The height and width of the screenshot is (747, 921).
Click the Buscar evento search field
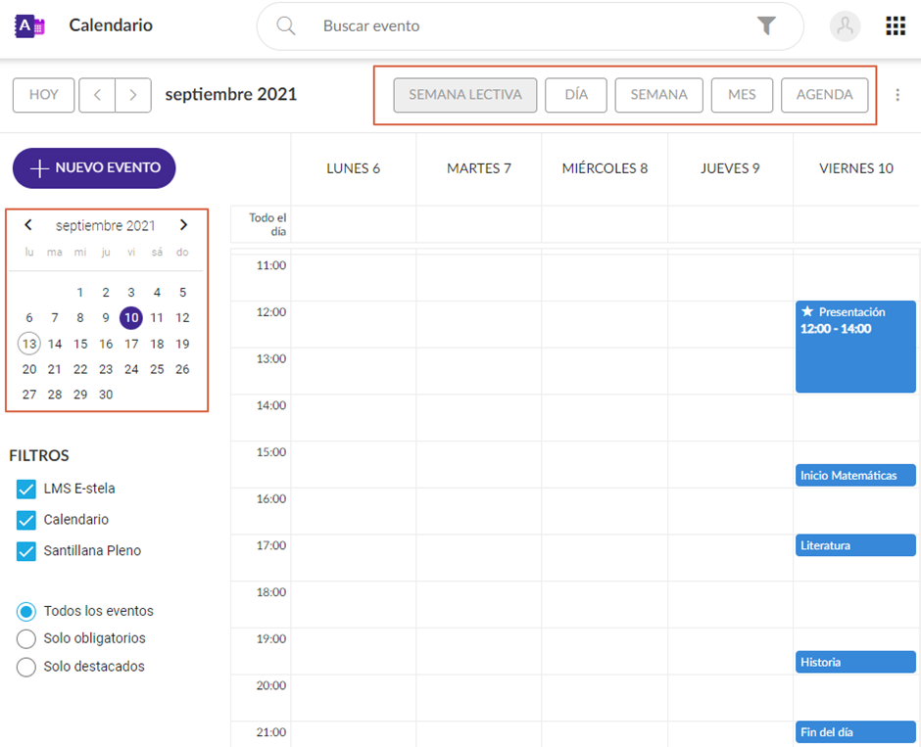(x=529, y=26)
